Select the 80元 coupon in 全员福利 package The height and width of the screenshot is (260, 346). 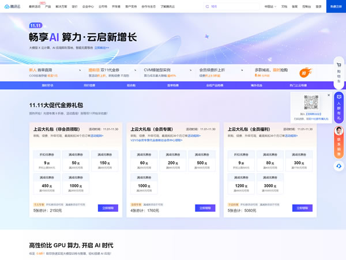click(x=270, y=161)
